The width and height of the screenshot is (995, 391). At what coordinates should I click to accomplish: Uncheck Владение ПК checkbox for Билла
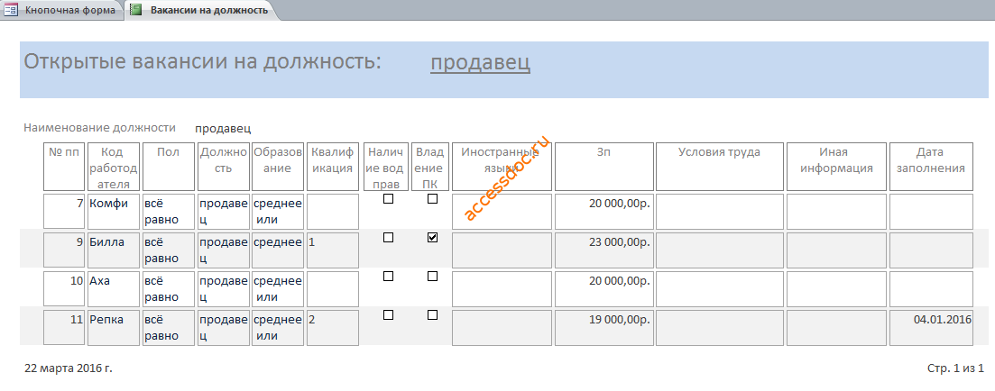pyautogui.click(x=433, y=238)
